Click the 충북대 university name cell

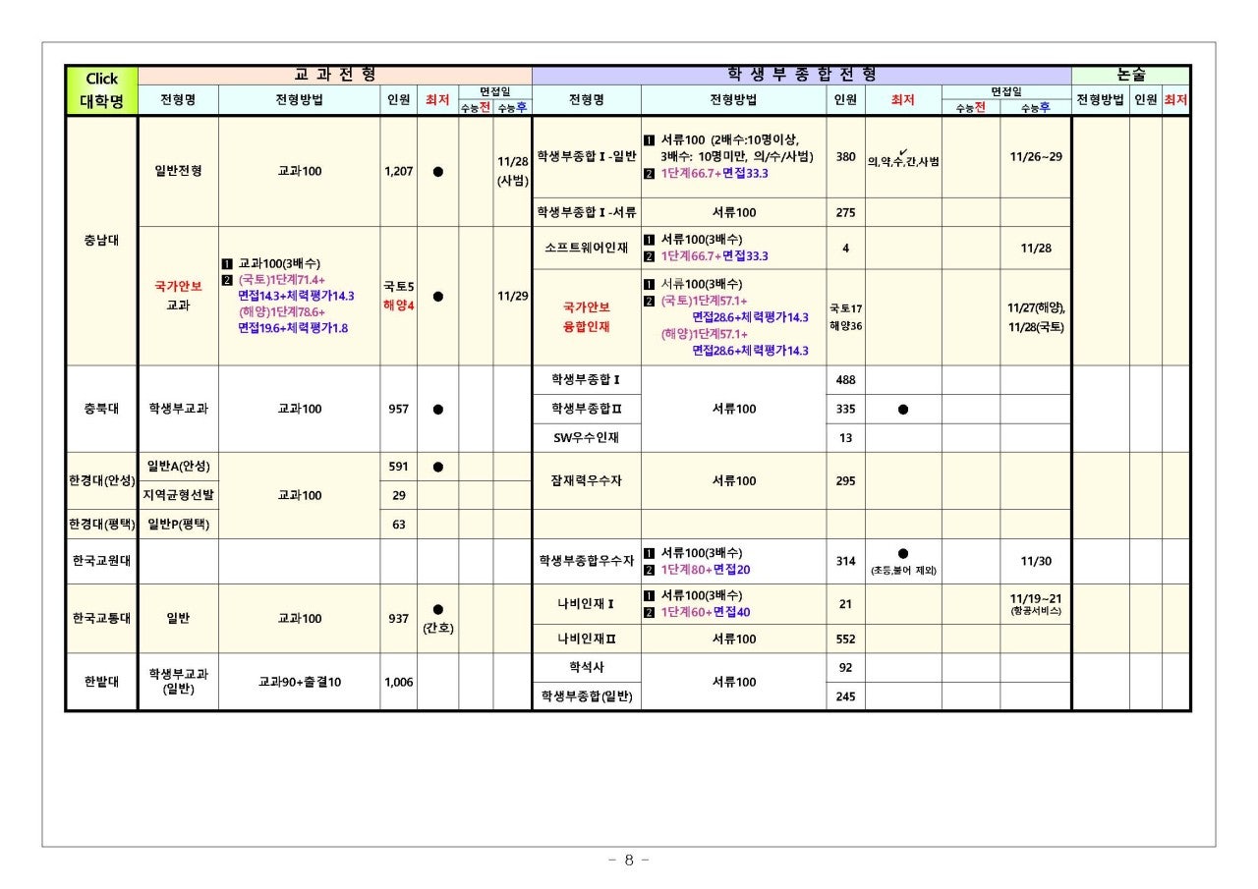[101, 409]
